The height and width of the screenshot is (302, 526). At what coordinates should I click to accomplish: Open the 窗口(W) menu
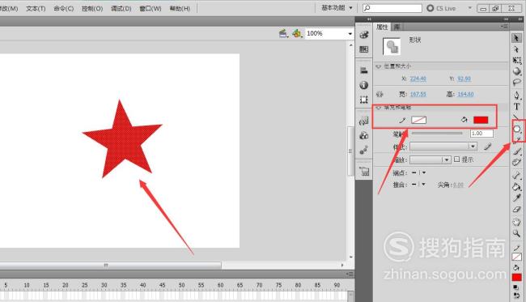(x=151, y=8)
